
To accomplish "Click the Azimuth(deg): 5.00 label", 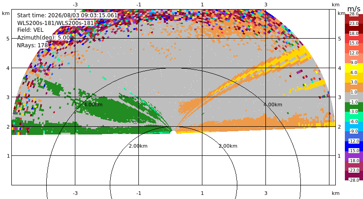I will point(43,37).
